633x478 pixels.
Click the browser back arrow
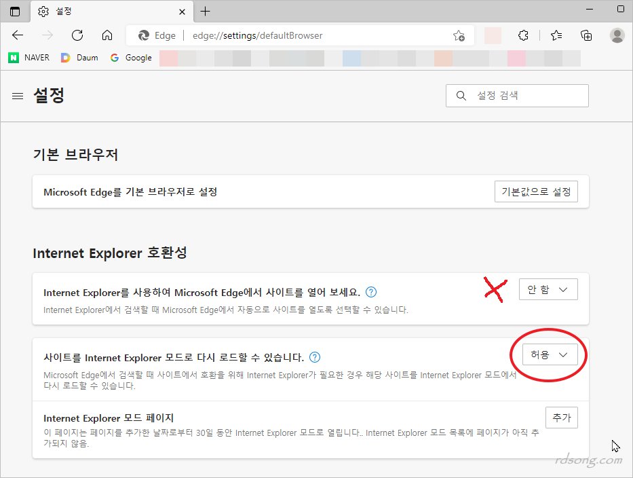pos(18,35)
